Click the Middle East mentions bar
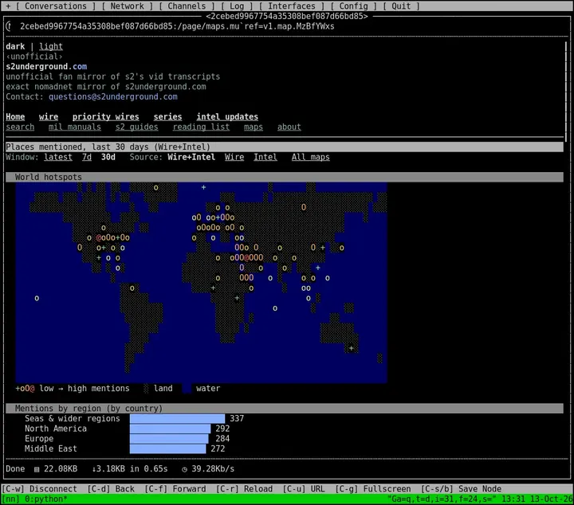 (167, 448)
